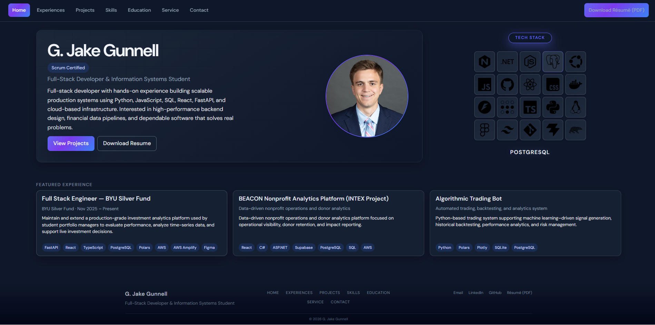This screenshot has height=325, width=655.
Task: Select the Linux penguin icon
Action: 575,107
